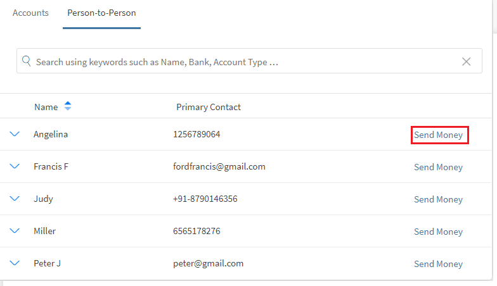Select Francis F's email address

[x=219, y=166]
